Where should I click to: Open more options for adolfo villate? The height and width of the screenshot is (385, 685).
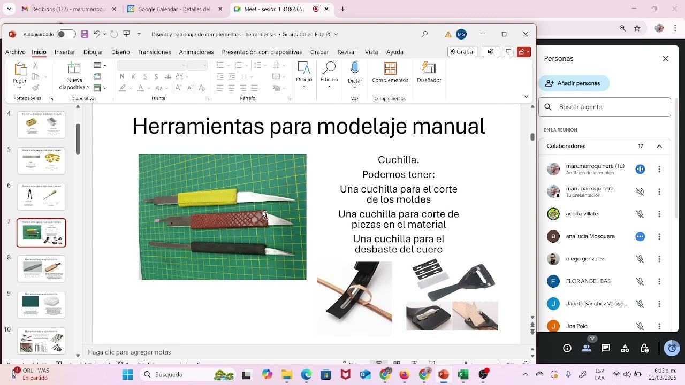(659, 214)
